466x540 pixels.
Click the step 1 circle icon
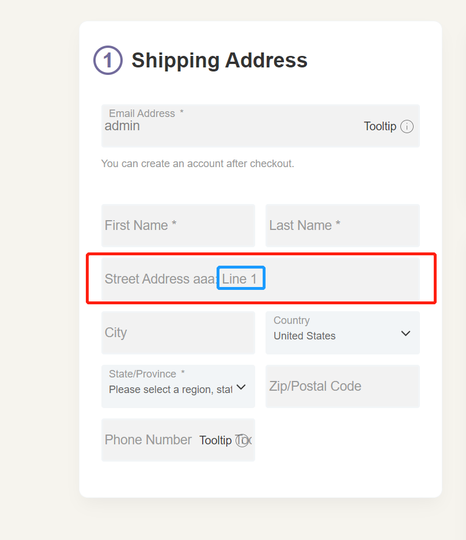tap(108, 60)
